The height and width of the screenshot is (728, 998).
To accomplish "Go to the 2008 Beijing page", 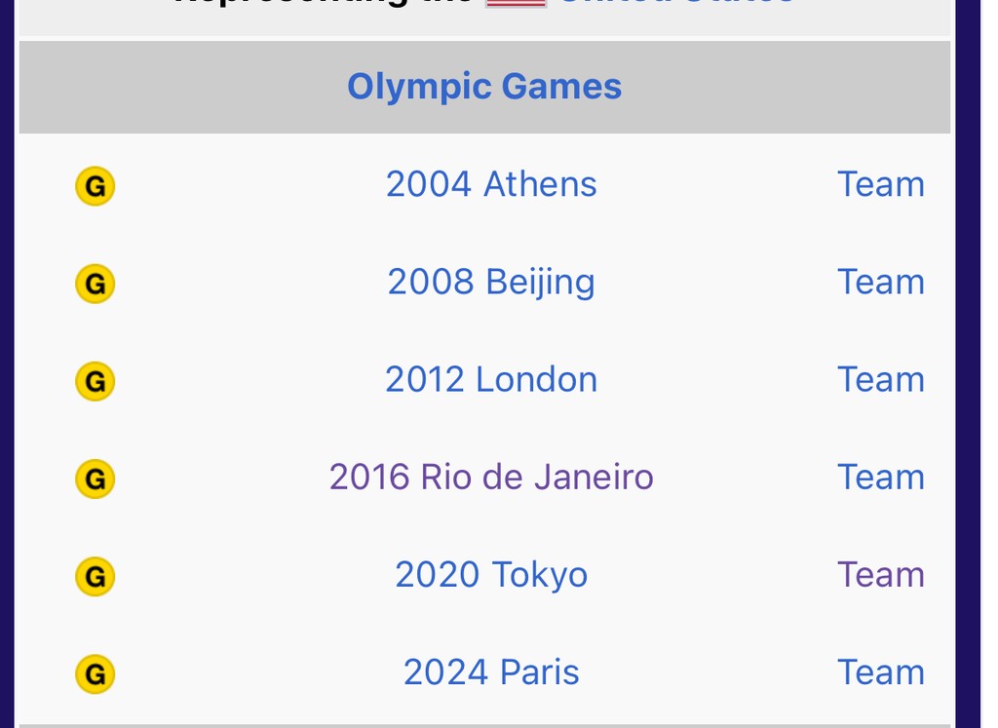I will [x=491, y=282].
